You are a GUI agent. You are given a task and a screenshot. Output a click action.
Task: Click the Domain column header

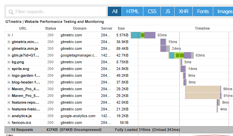coord(80,28)
